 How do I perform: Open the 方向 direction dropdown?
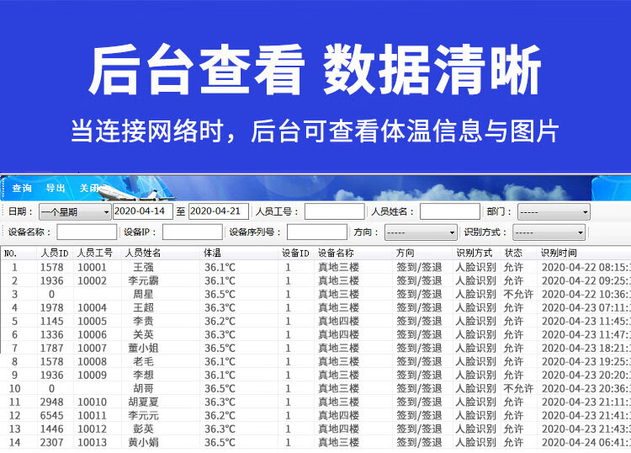(x=421, y=232)
